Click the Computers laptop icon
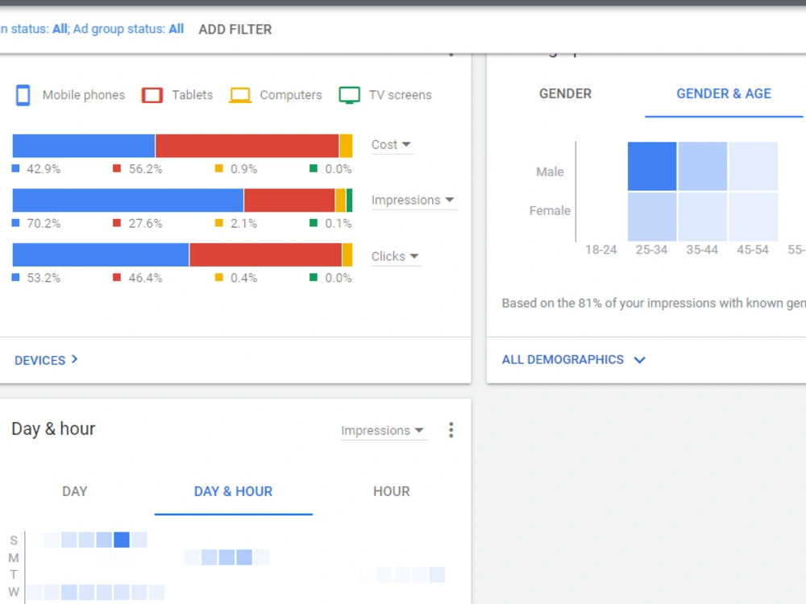The width and height of the screenshot is (806, 604). 240,95
